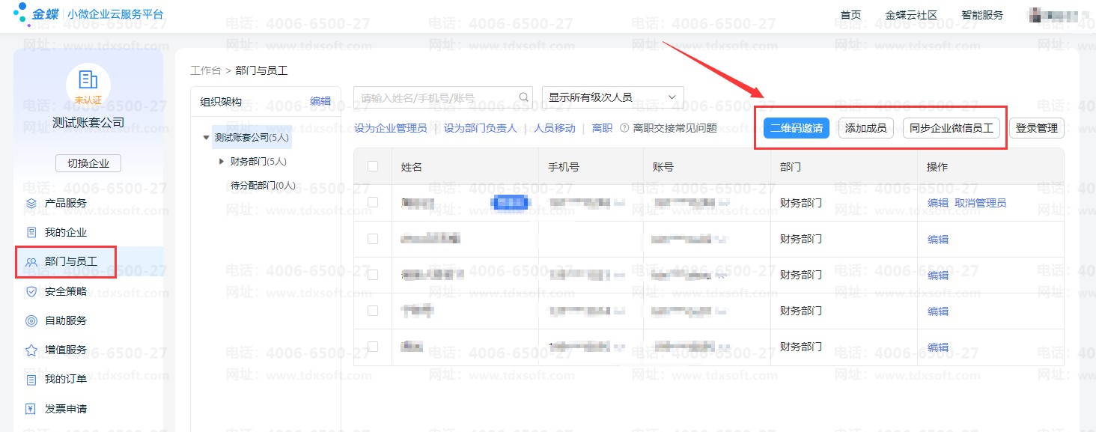This screenshot has height=432, width=1096.
Task: Click the 我的订单 document icon
Action: tap(31, 380)
